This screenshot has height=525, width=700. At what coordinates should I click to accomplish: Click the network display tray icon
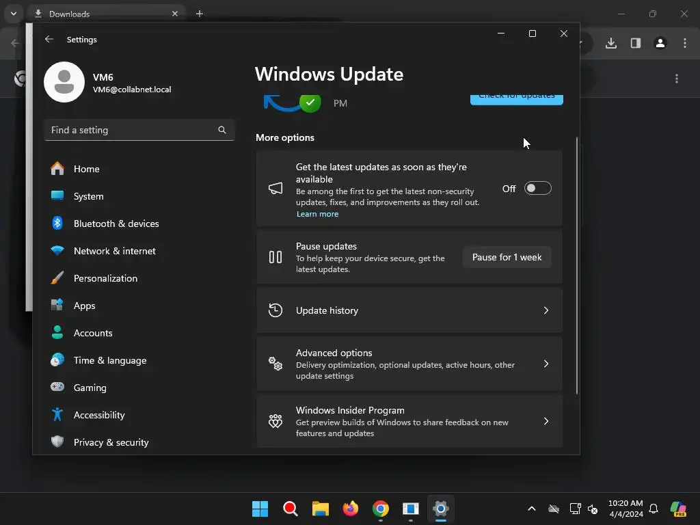pos(575,509)
